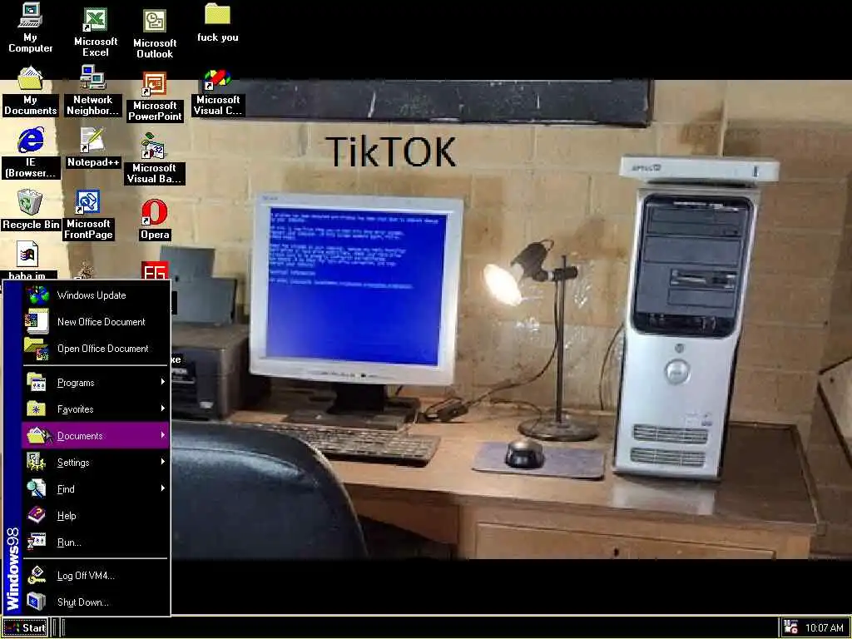
Task: Expand the Programs submenu arrow
Action: [x=162, y=382]
